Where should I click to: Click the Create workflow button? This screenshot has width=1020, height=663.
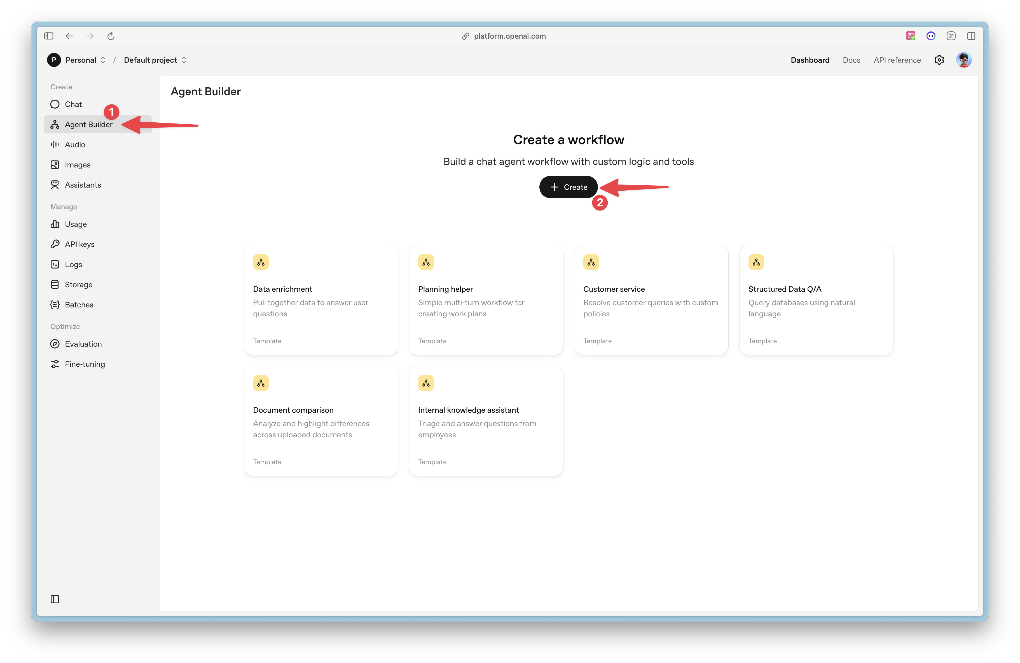coord(568,187)
